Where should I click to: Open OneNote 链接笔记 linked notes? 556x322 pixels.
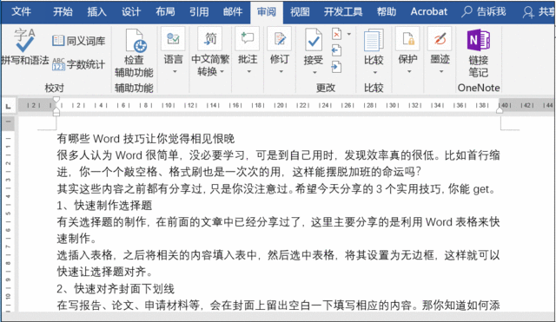point(479,53)
